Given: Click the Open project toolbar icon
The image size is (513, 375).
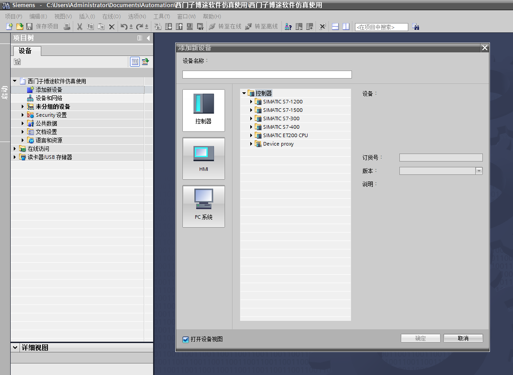Looking at the screenshot, I should (20, 27).
